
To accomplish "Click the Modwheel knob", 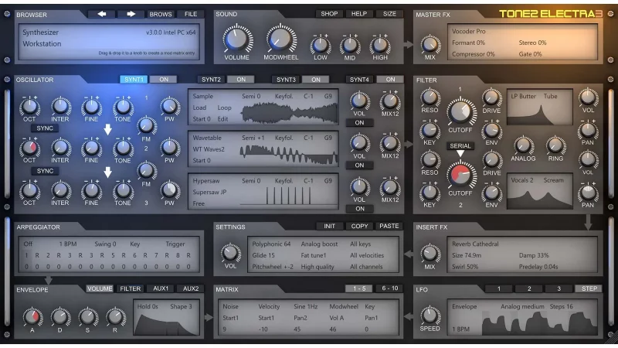I will tap(280, 38).
